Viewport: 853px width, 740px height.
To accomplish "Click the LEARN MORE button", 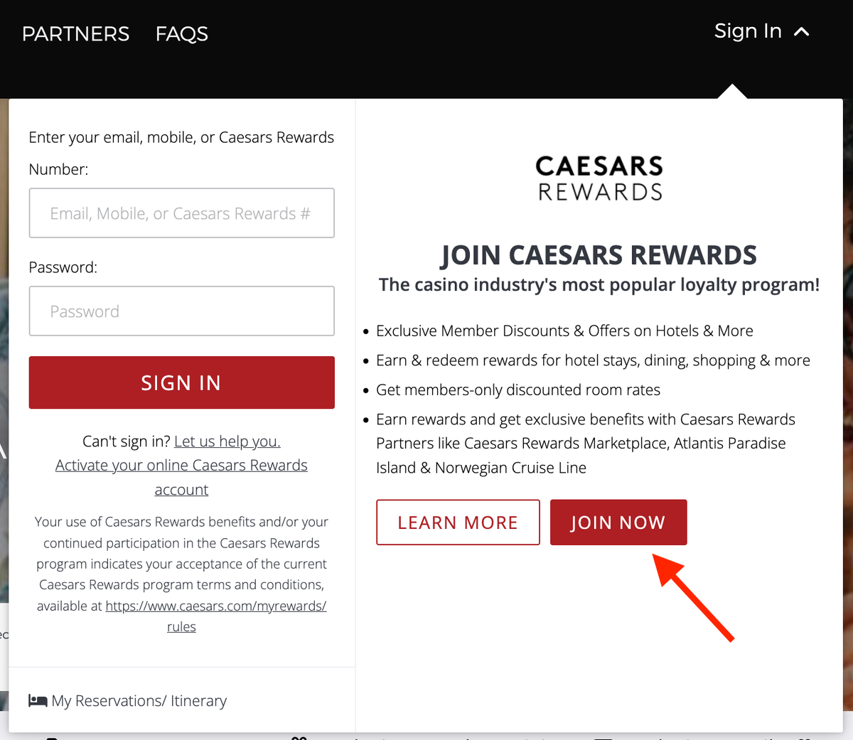I will [x=458, y=522].
